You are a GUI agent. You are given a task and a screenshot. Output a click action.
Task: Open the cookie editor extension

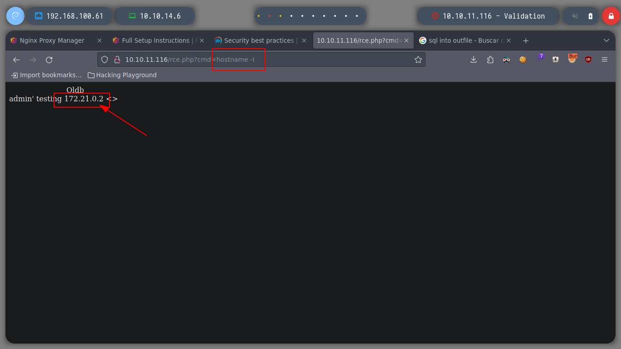(x=523, y=60)
